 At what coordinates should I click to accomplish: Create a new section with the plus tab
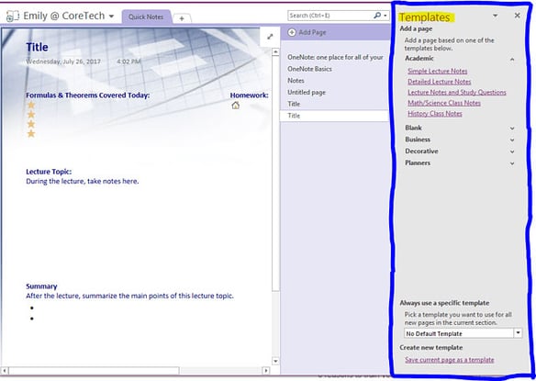pos(182,18)
